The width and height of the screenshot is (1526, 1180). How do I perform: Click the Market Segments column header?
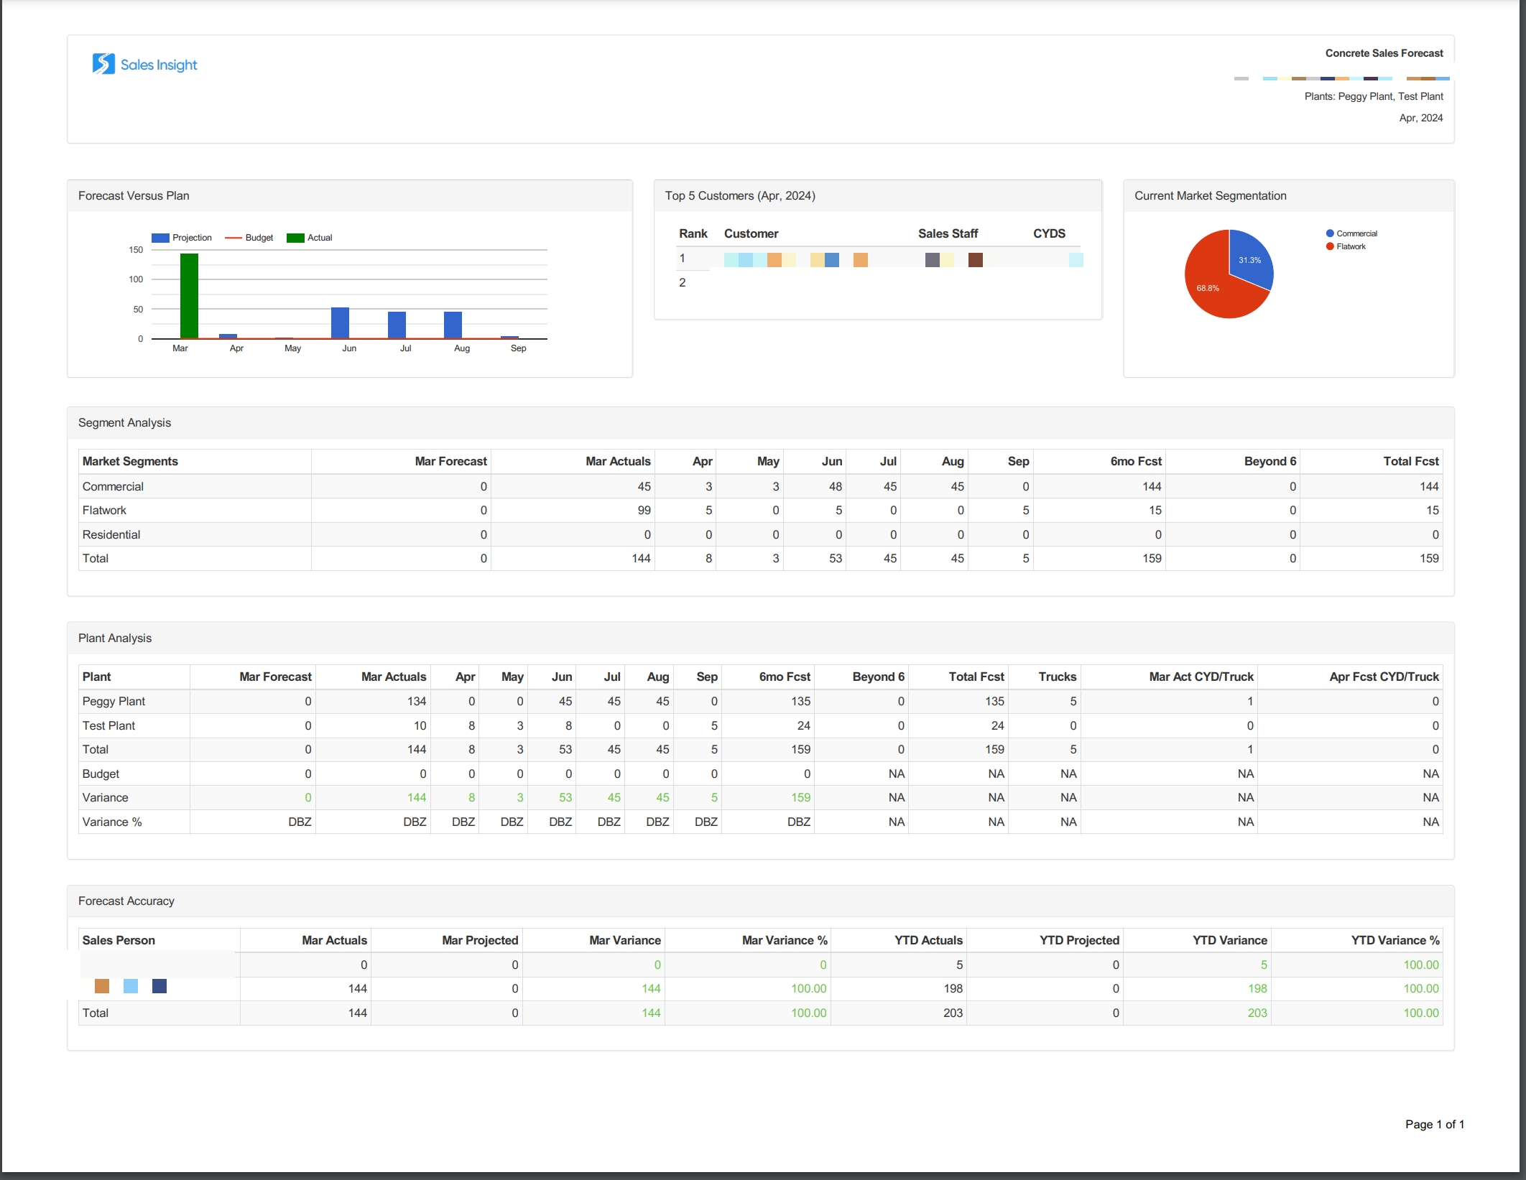pyautogui.click(x=130, y=461)
